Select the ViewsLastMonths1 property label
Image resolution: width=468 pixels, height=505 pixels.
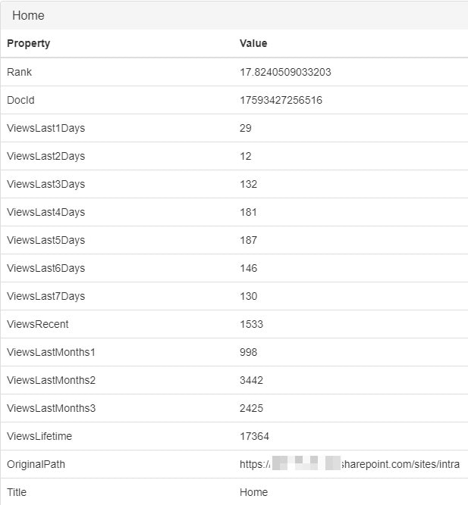[51, 352]
